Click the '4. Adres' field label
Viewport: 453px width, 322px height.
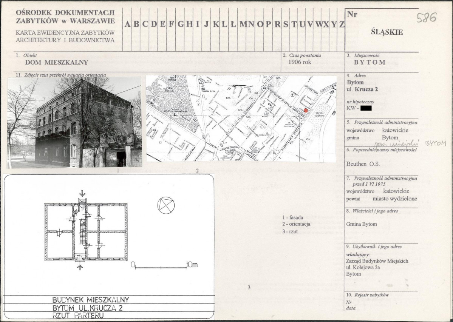pyautogui.click(x=356, y=75)
